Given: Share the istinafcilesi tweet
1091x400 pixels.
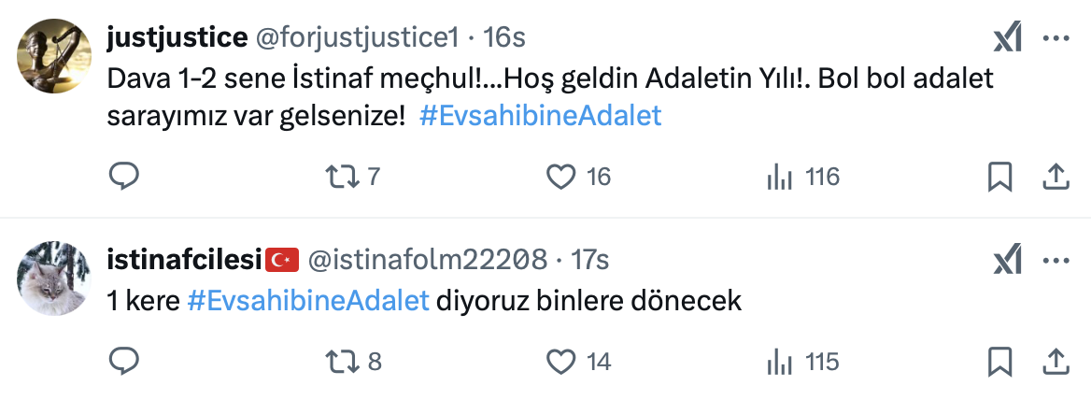Looking at the screenshot, I should 1056,361.
